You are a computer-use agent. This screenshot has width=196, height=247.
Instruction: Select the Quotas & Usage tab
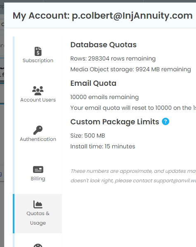(38, 213)
